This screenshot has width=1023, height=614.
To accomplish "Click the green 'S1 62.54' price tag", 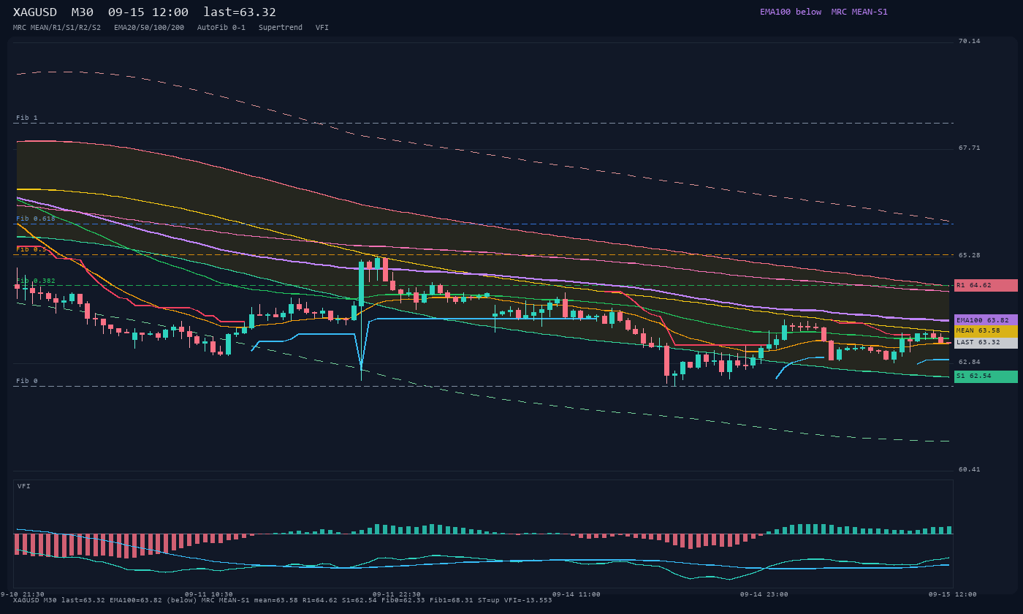I will (986, 376).
